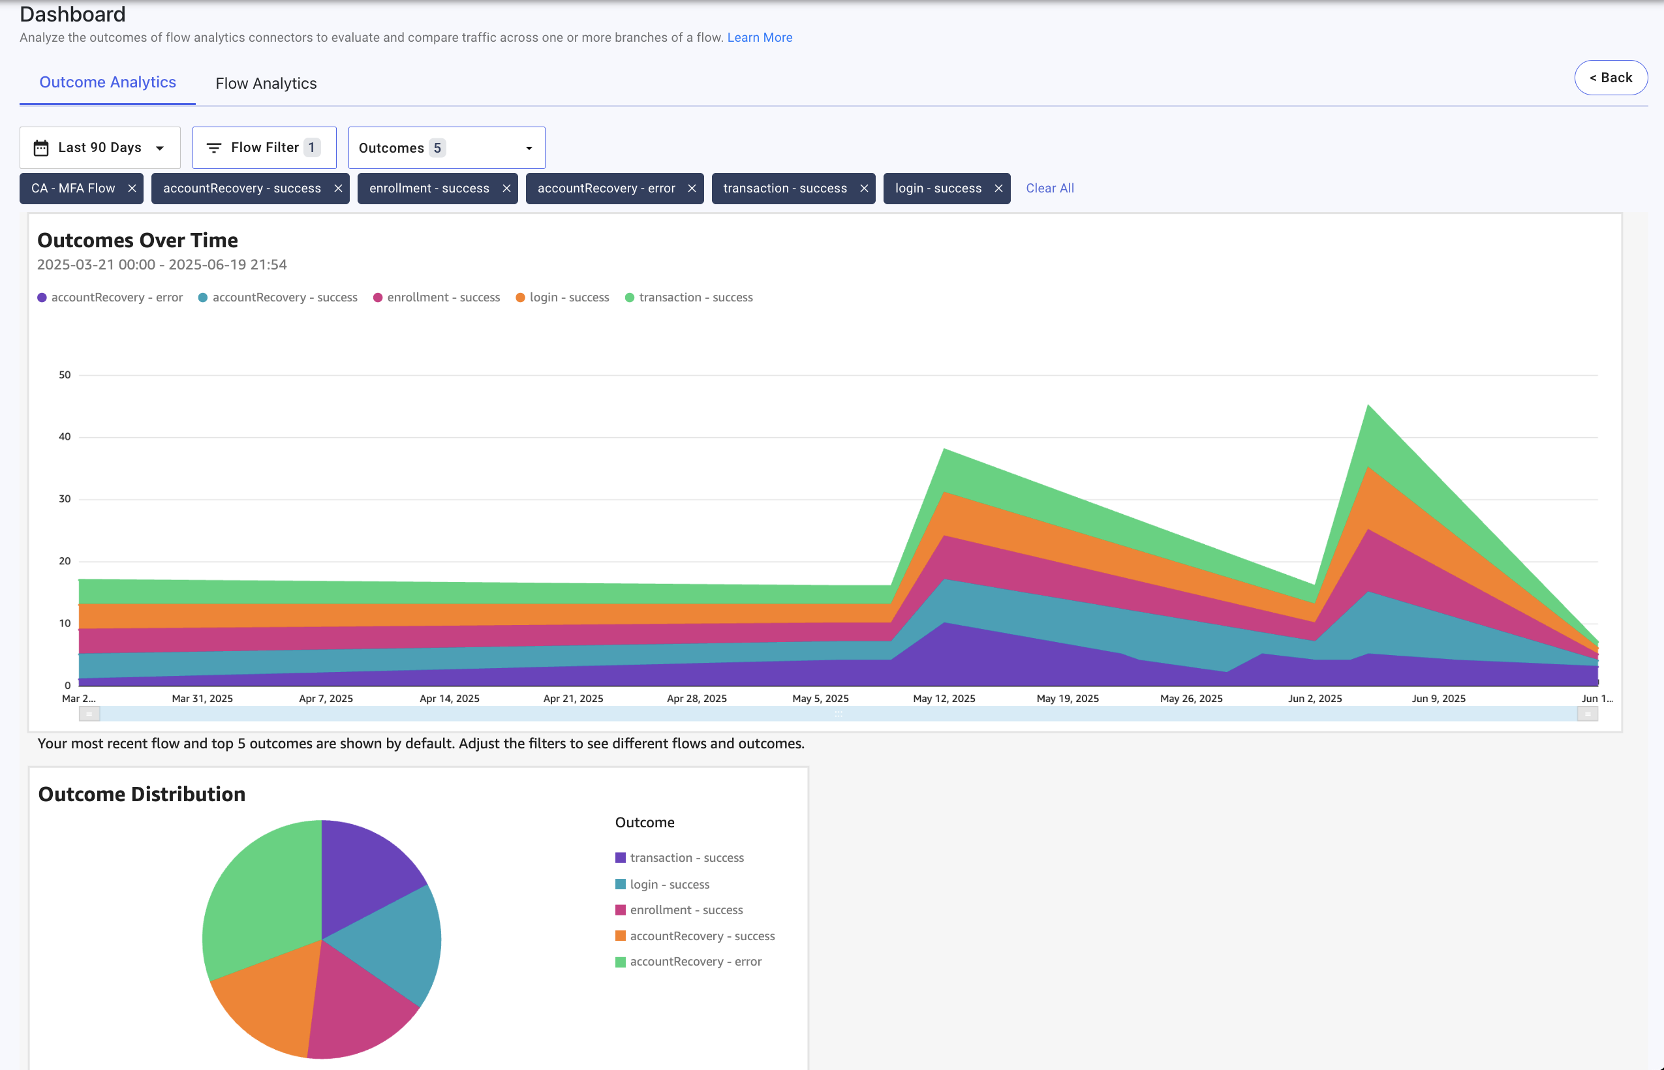Remove accountRecovery - error filter chip
Viewport: 1664px width, 1070px height.
(x=692, y=189)
